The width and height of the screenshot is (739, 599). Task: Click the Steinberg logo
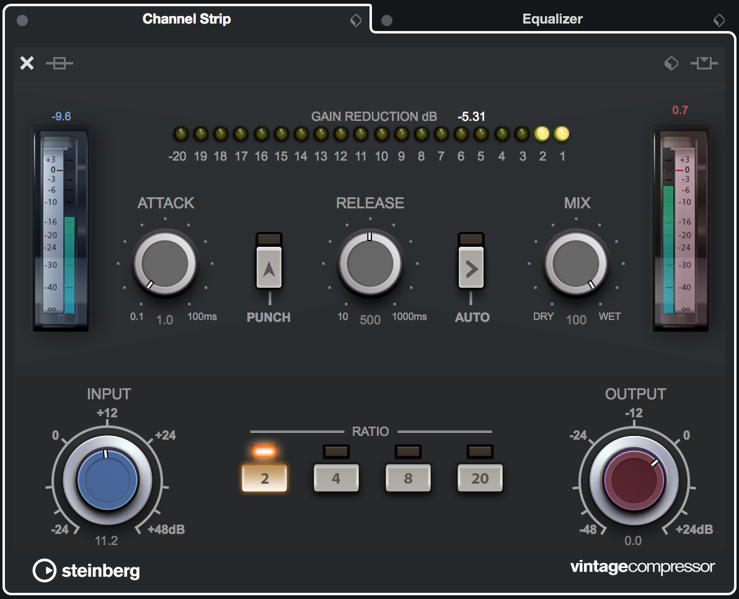pyautogui.click(x=86, y=570)
